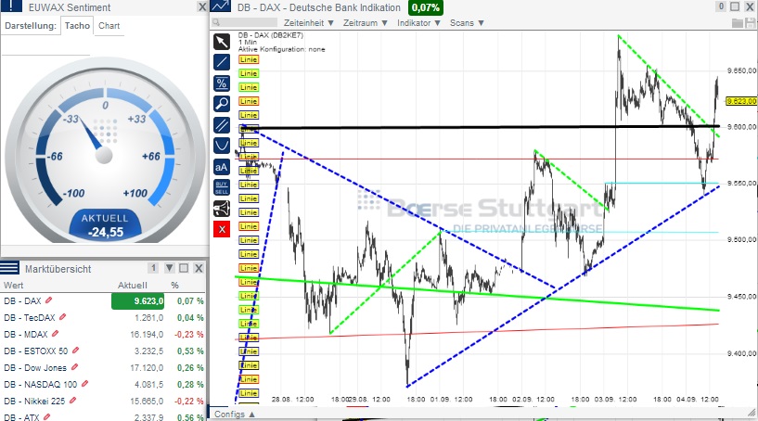Viewport: 758px width, 421px height.
Task: Click the 0 counter button in chart header
Action: point(721,6)
